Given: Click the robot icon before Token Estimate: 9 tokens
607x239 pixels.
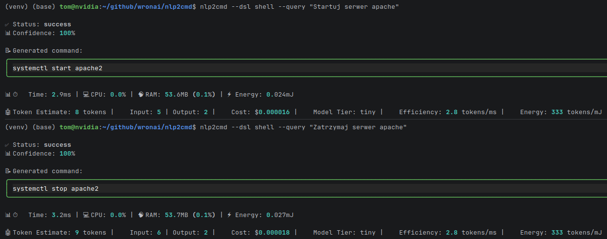Looking at the screenshot, I should pos(7,233).
